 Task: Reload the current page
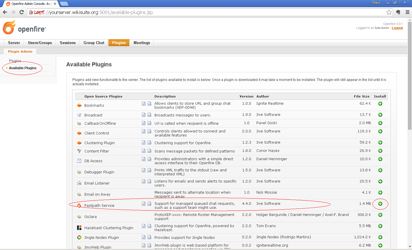(21, 12)
